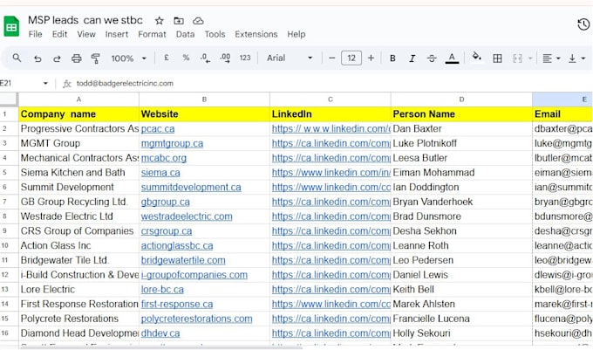Select the Action Glass Inc cell
This screenshot has width=593, height=350.
coord(78,245)
